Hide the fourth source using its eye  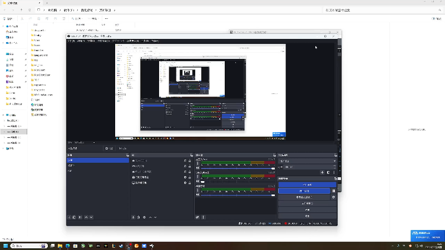point(185,177)
